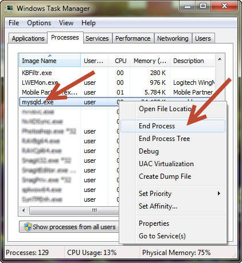This screenshot has height=263, width=242.
Task: Select the Processes tab
Action: (x=65, y=37)
